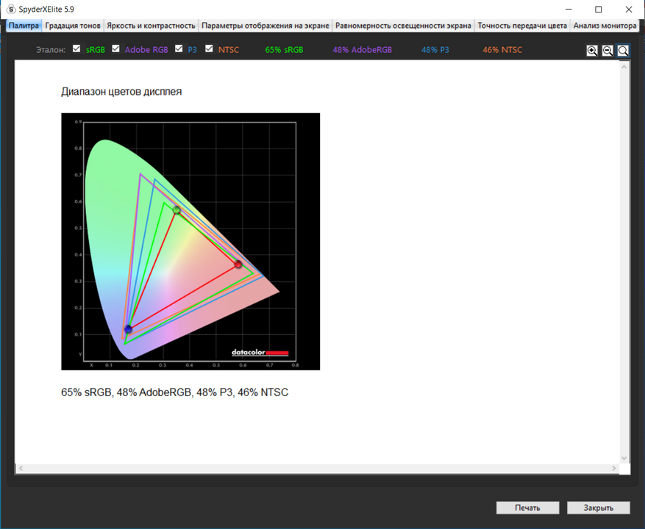The width and height of the screenshot is (645, 529).
Task: Click the horizontal scrollbar left arrow
Action: (x=21, y=468)
